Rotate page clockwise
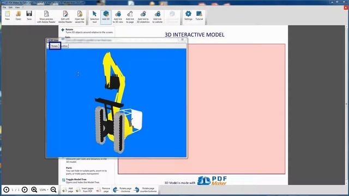Viewport: 349px width, 196px height. 122,189
